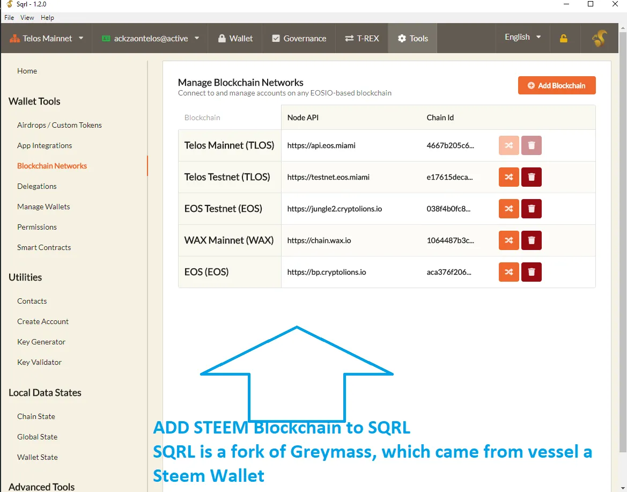The height and width of the screenshot is (492, 627).
Task: Delete the WAX Mainnet entry
Action: click(531, 240)
